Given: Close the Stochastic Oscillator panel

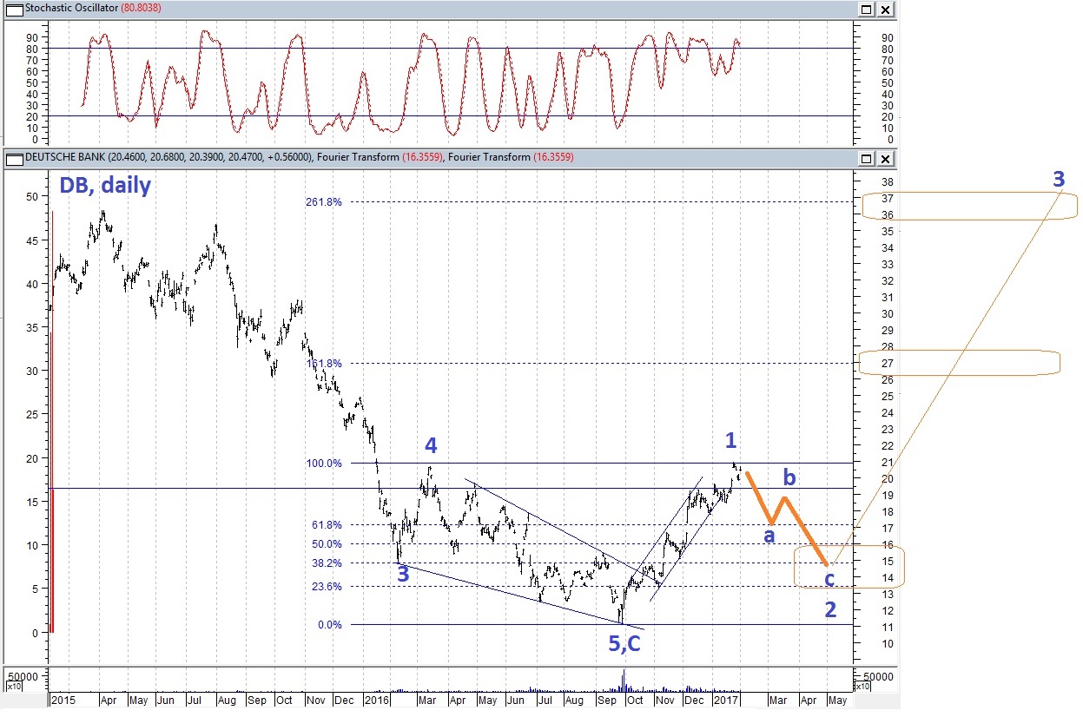Looking at the screenshot, I should click(x=885, y=10).
